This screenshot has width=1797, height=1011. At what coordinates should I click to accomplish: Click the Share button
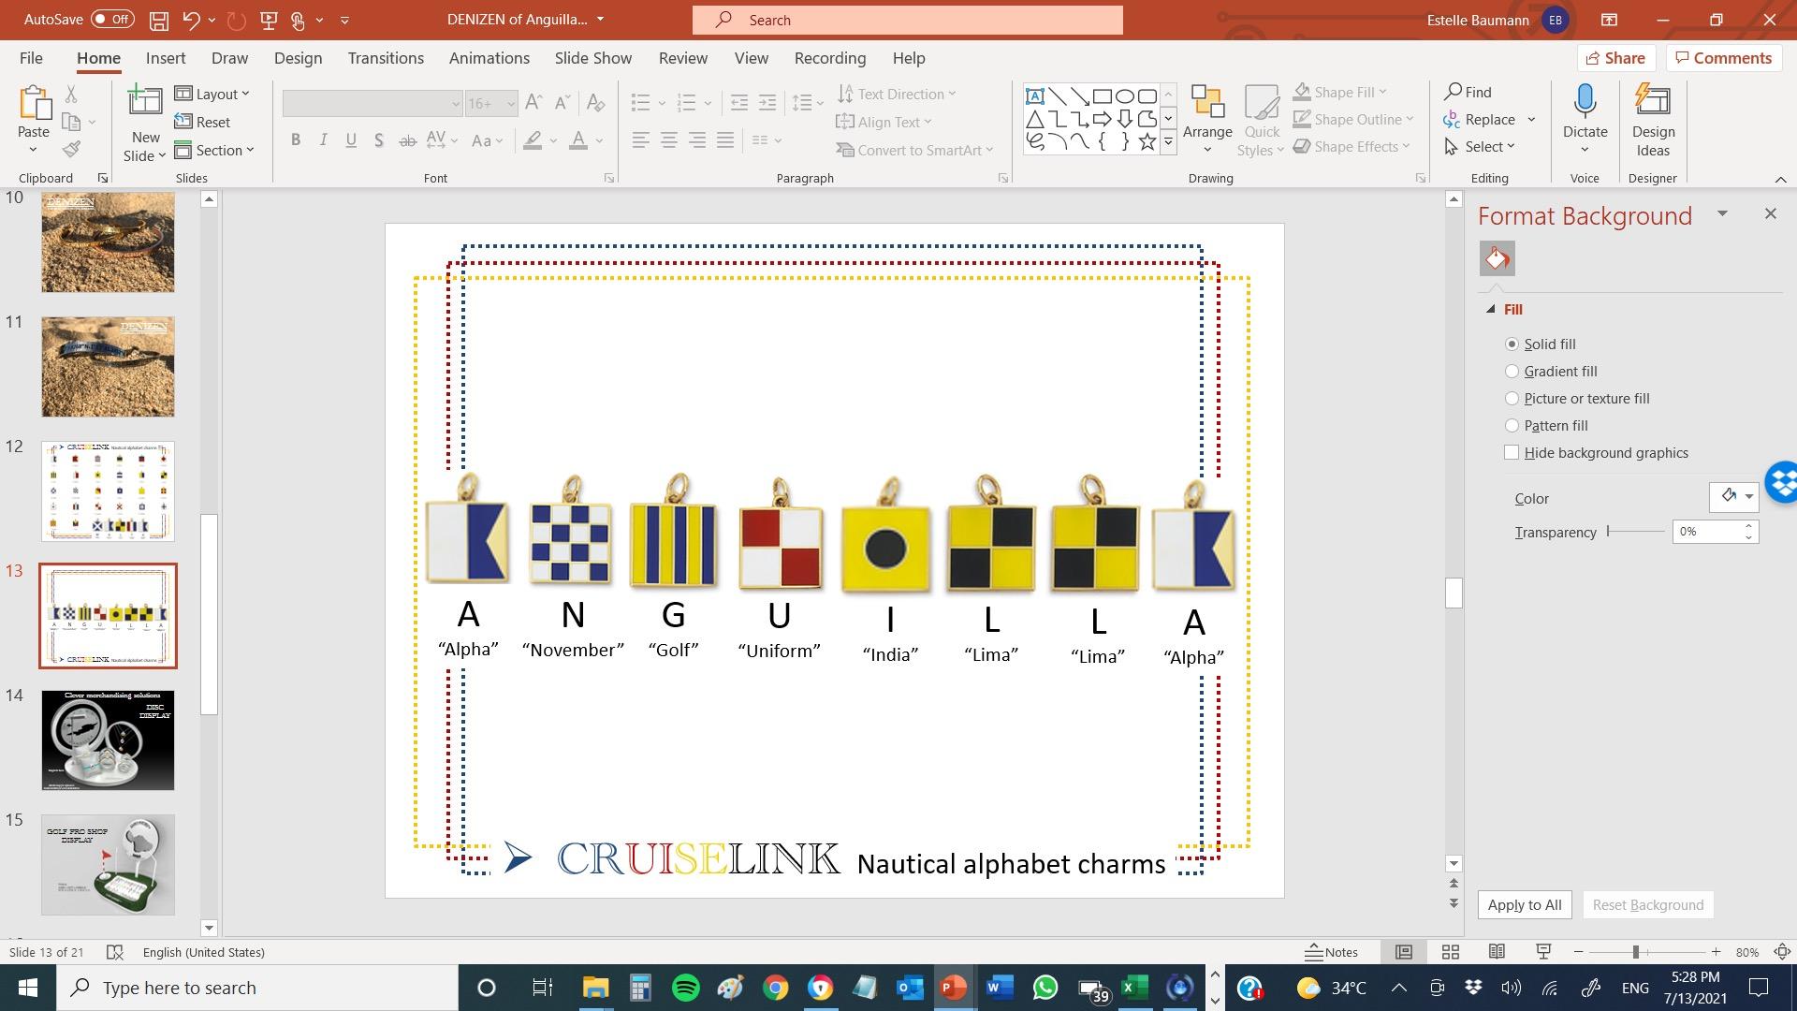point(1615,58)
